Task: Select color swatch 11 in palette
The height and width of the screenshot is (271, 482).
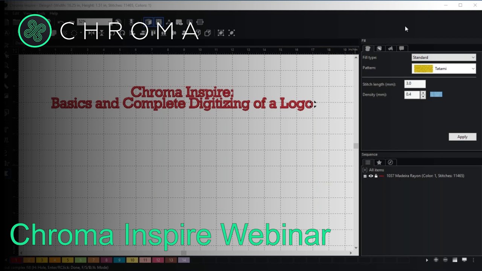Action: (x=145, y=260)
